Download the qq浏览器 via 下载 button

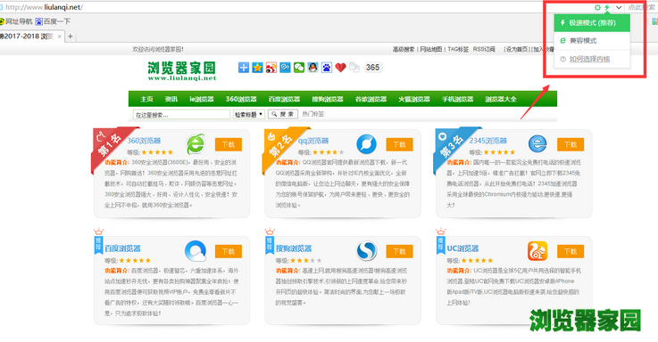399,144
